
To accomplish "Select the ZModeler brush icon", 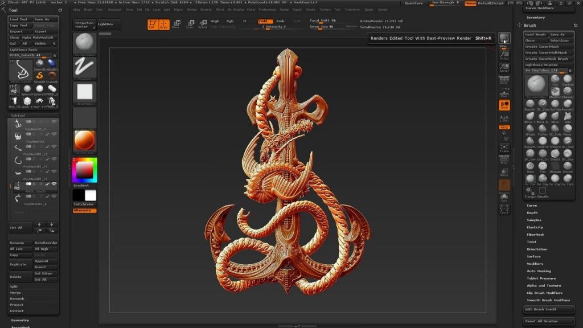I will coord(555,167).
